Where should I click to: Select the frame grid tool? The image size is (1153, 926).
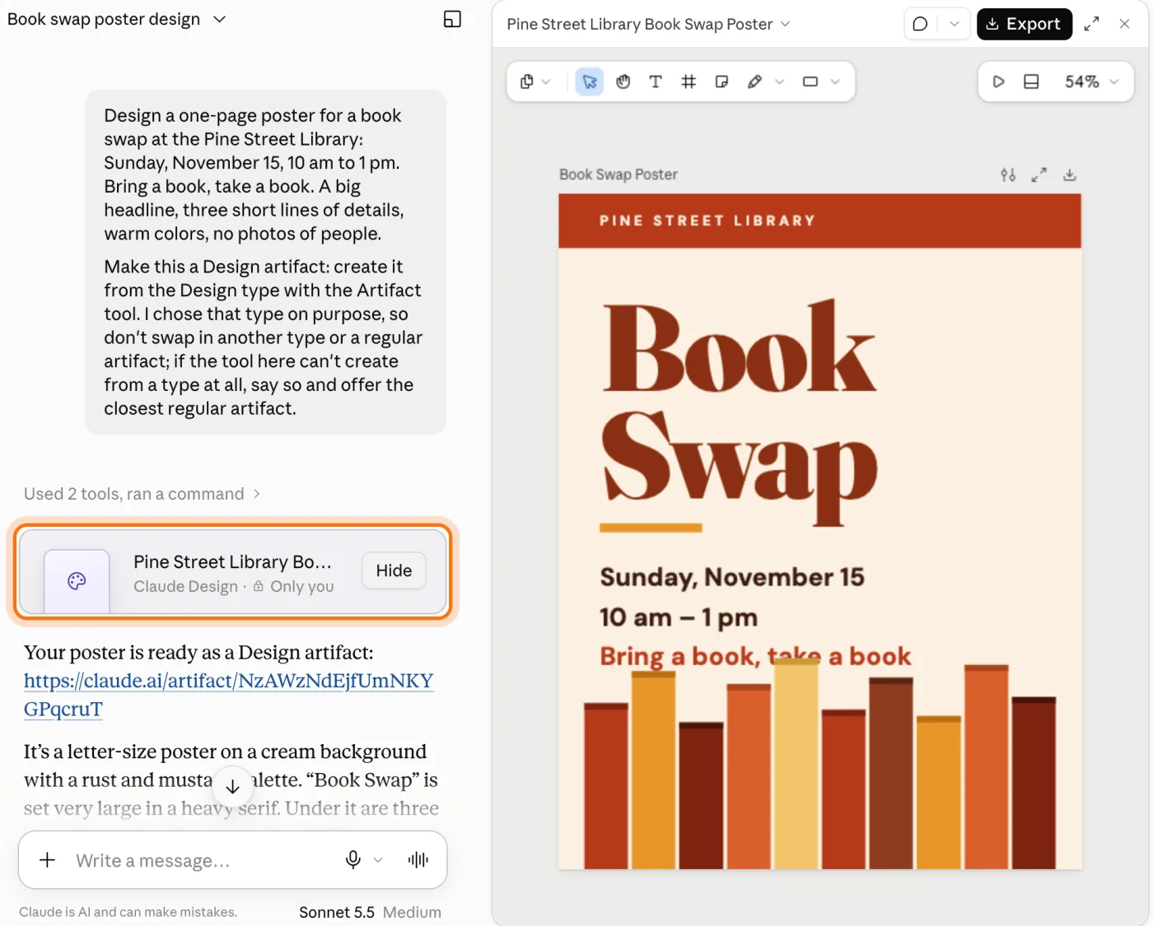pyautogui.click(x=689, y=81)
